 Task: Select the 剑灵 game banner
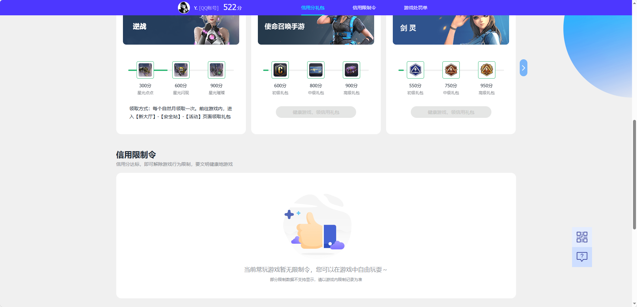(x=451, y=30)
